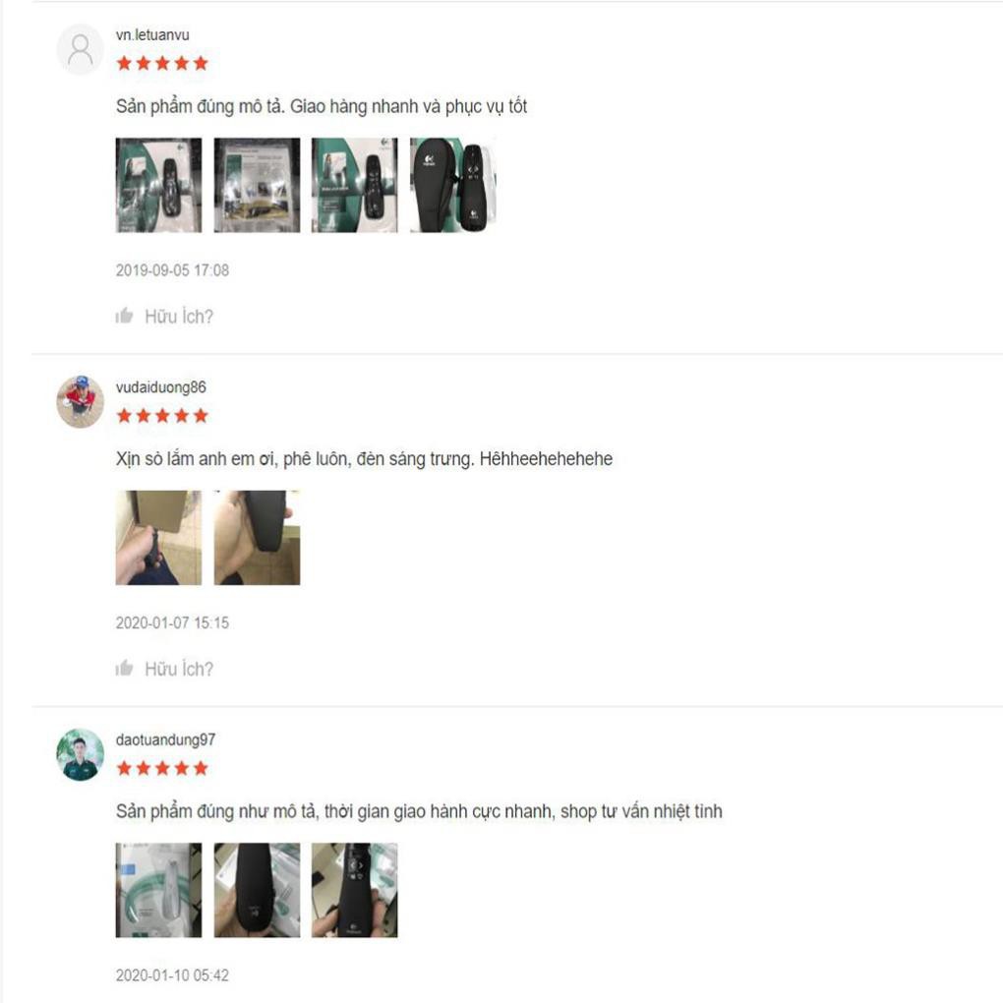Open third photo in vn.letuanvu's review
Image resolution: width=1003 pixels, height=1003 pixels.
click(x=354, y=185)
